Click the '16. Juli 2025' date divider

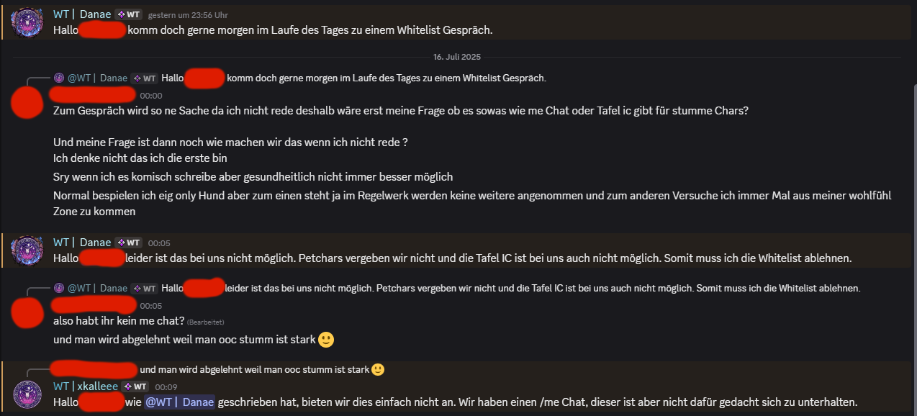tap(456, 57)
